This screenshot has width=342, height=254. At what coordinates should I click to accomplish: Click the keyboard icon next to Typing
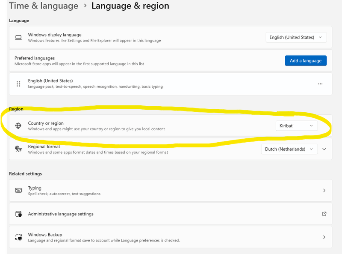[18, 190]
